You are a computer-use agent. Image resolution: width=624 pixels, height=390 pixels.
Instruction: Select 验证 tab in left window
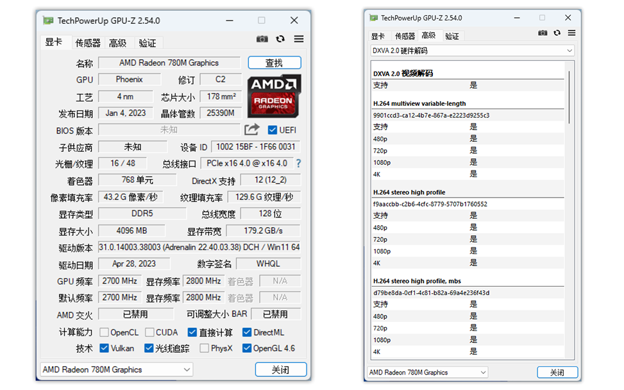coord(148,43)
